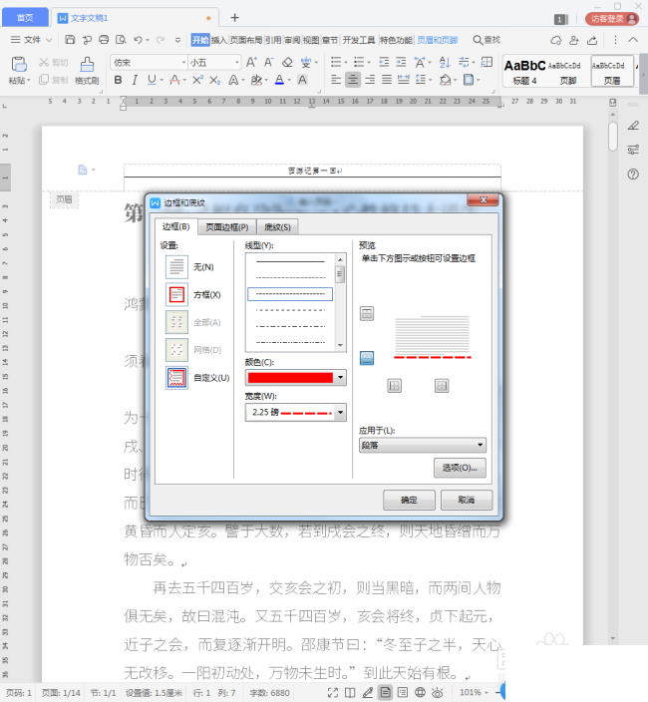Expand the quick access toolbar customize arrow
The image size is (648, 702).
(x=177, y=40)
